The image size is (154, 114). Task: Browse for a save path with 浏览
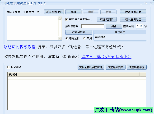pos(114,26)
